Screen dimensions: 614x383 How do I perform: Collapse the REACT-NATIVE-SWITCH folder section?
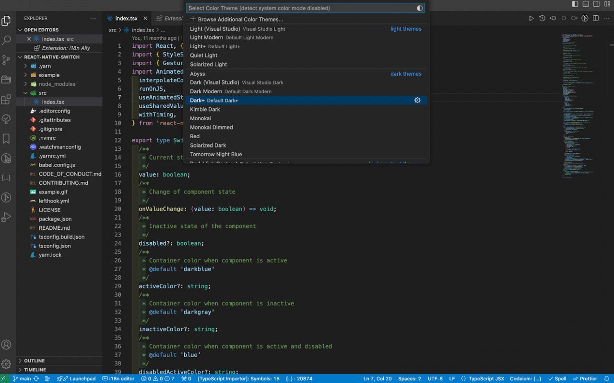click(x=60, y=57)
